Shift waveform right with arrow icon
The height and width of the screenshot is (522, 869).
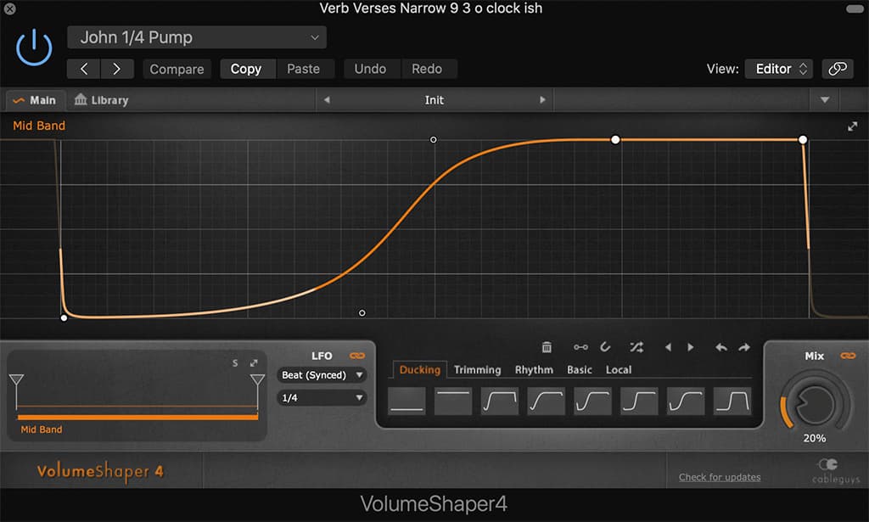click(691, 347)
